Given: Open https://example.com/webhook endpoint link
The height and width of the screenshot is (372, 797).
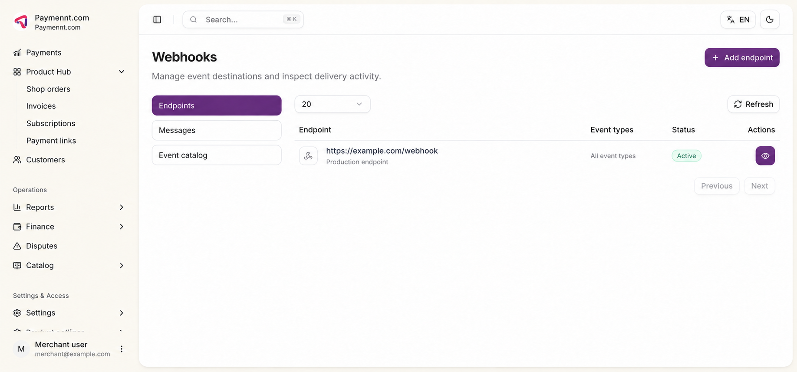Looking at the screenshot, I should pyautogui.click(x=382, y=151).
